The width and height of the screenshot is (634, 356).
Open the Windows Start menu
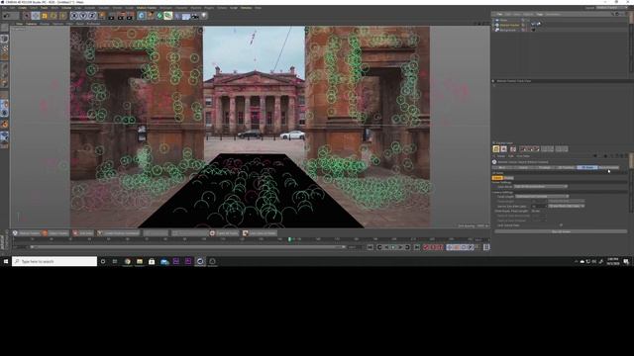click(x=6, y=261)
